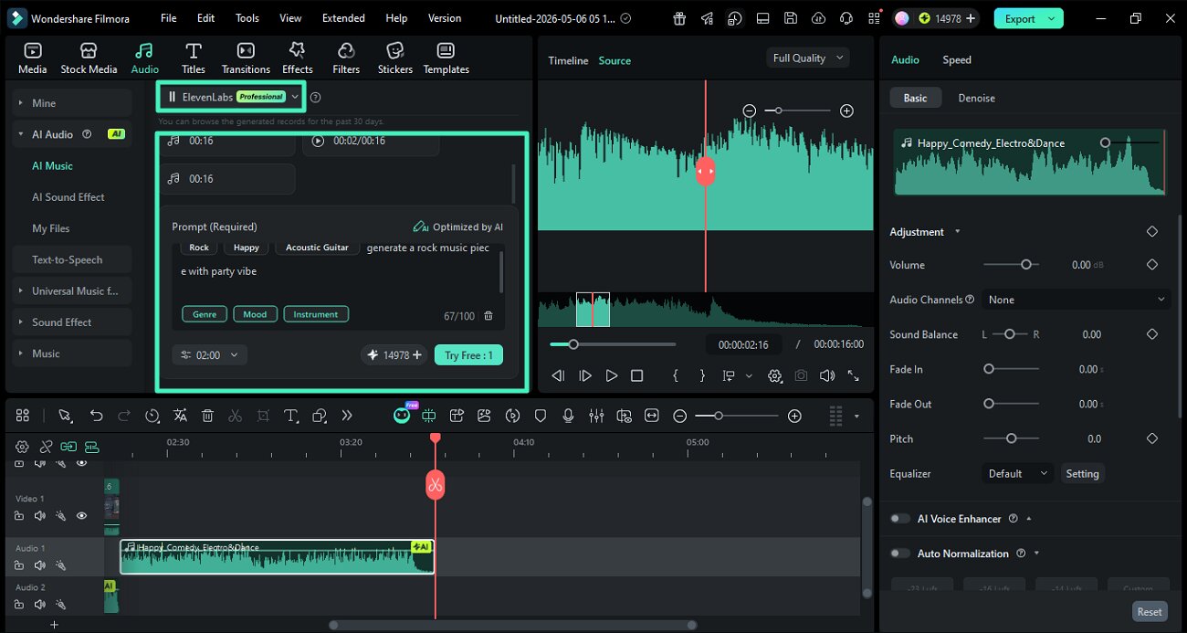Click the microphone voiceover record icon
Screen dimensions: 1187x633
[568, 416]
